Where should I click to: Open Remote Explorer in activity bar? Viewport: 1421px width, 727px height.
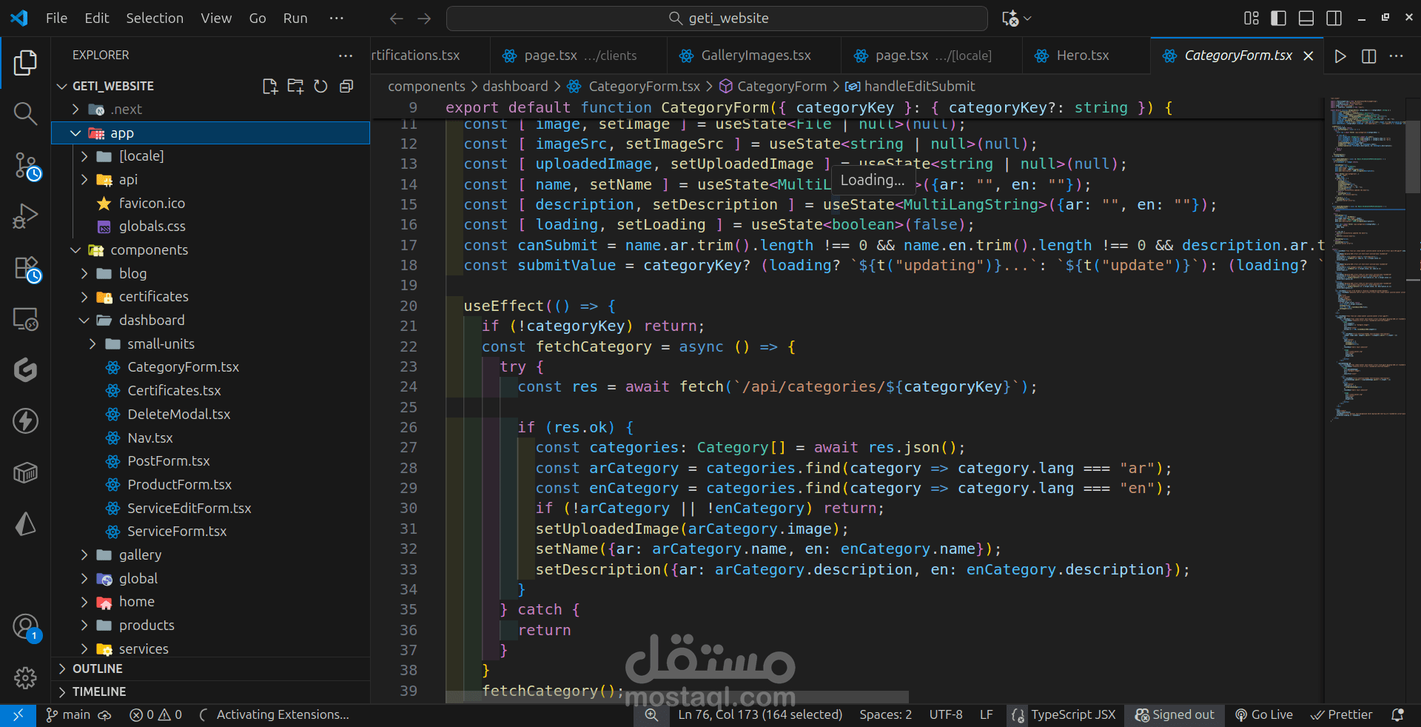pos(25,319)
